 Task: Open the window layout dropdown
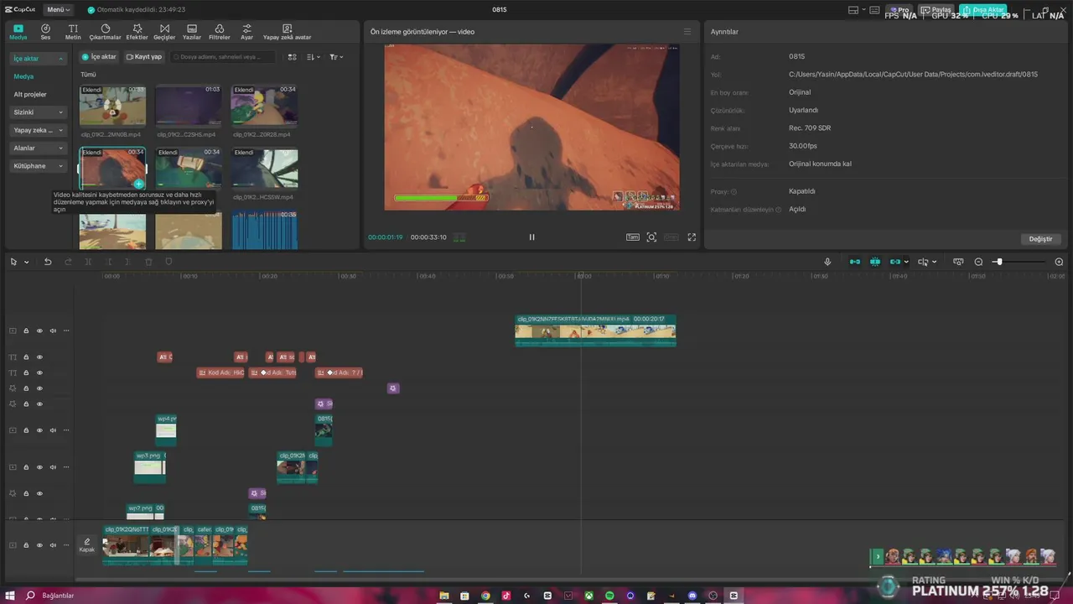coord(858,10)
